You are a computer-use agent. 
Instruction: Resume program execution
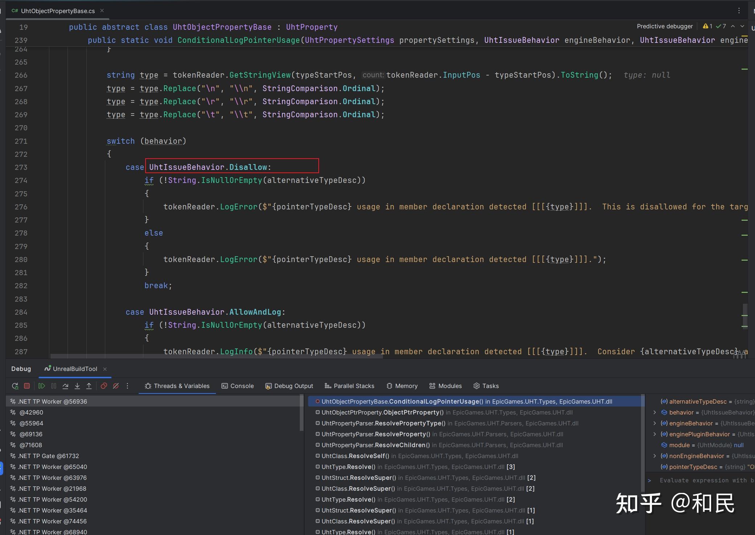coord(42,386)
